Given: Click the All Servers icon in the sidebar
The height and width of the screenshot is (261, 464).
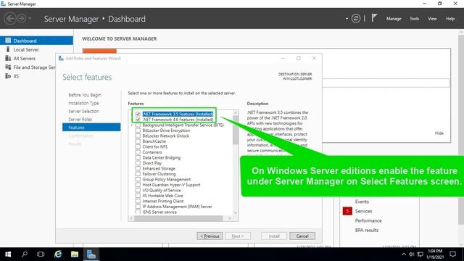Looking at the screenshot, I should [8, 58].
